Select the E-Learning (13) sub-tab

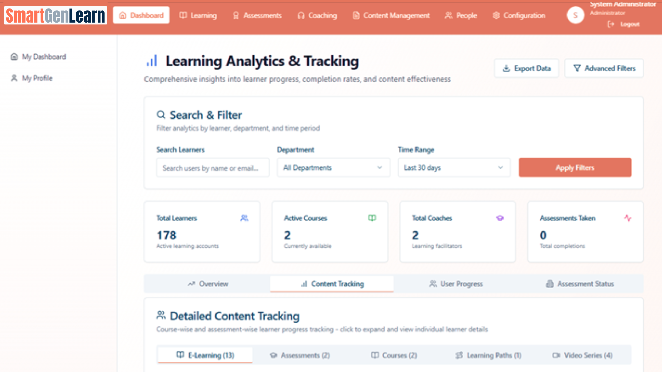(205, 355)
